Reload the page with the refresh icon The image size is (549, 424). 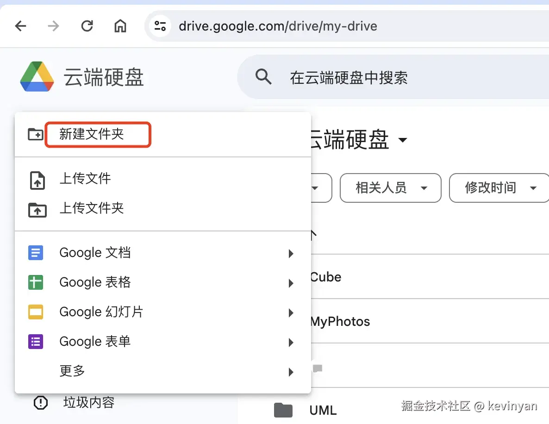point(87,26)
